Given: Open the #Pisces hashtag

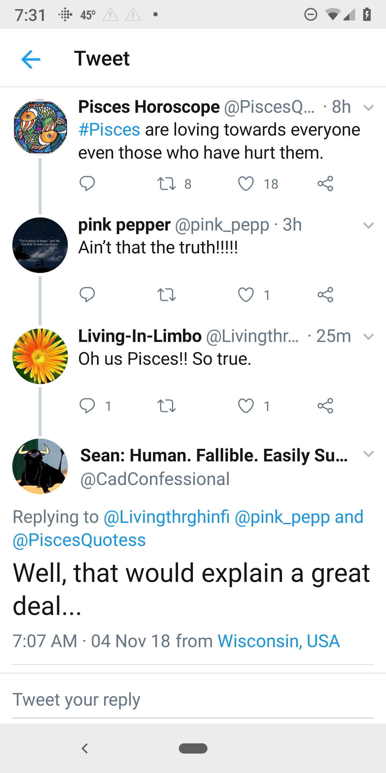Looking at the screenshot, I should pos(109,130).
